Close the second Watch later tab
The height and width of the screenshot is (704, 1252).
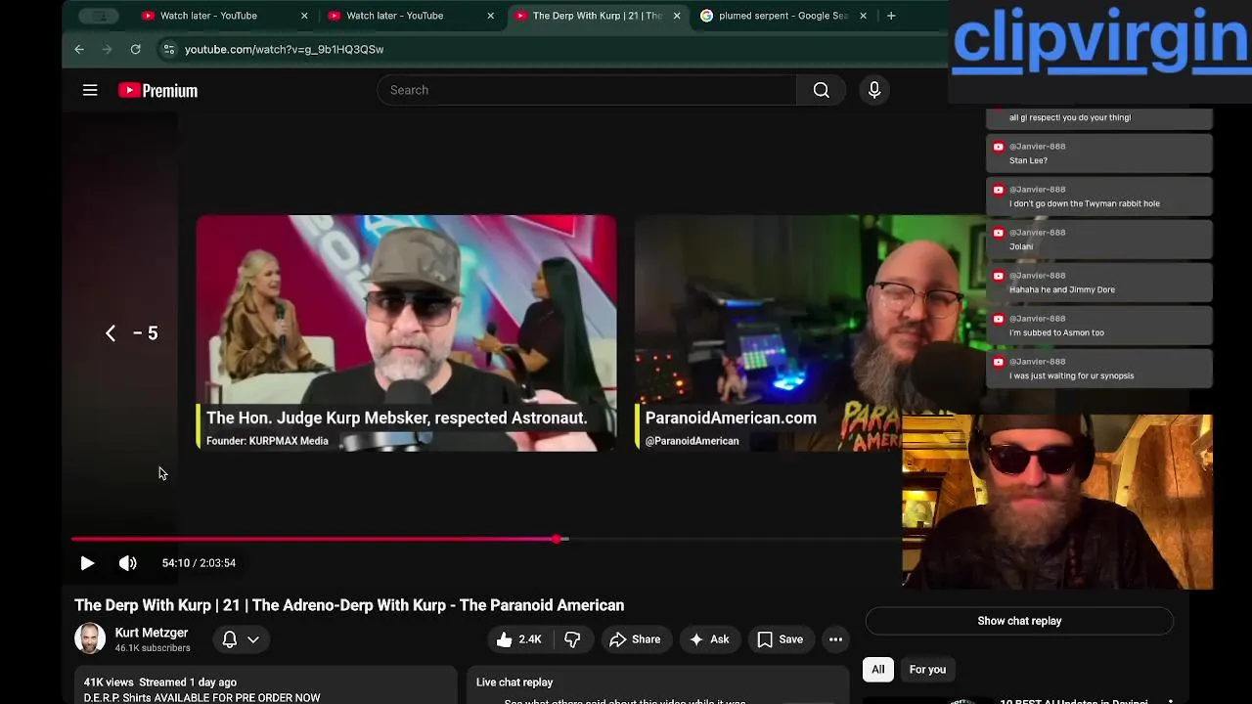tap(490, 16)
